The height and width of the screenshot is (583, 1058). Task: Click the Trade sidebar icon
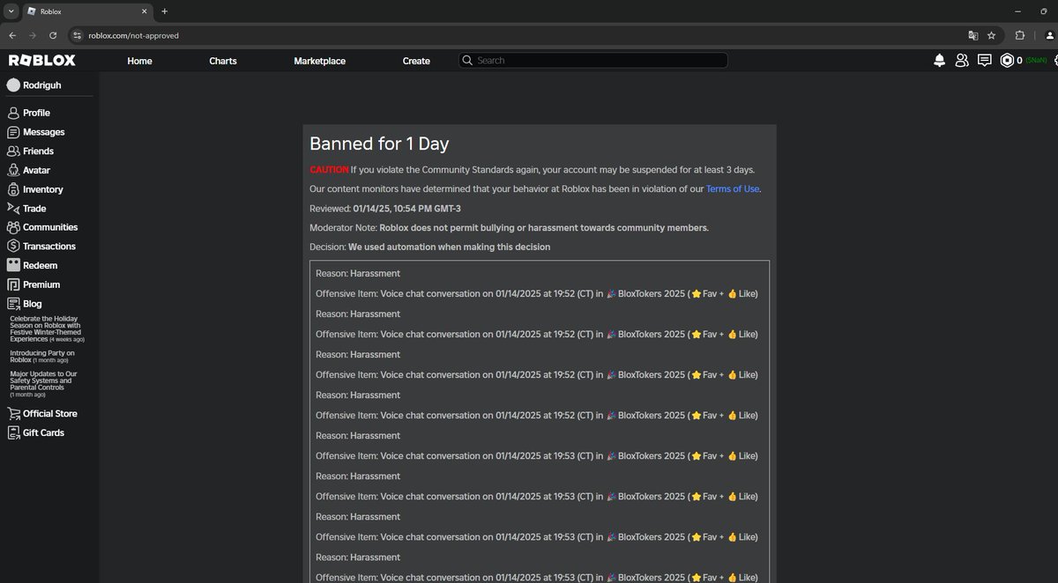coord(13,209)
